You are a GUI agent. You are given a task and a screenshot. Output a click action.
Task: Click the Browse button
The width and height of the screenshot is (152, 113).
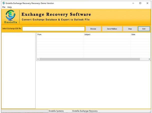pos(93,29)
